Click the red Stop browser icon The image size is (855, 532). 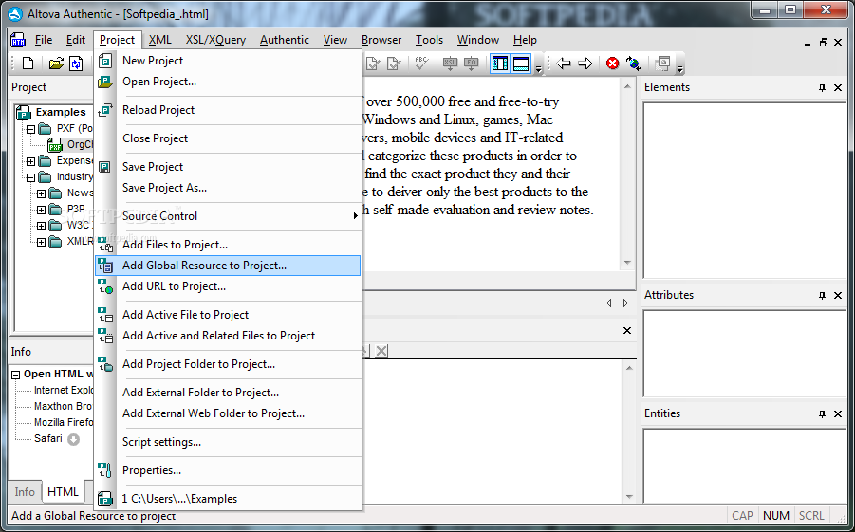pyautogui.click(x=613, y=64)
